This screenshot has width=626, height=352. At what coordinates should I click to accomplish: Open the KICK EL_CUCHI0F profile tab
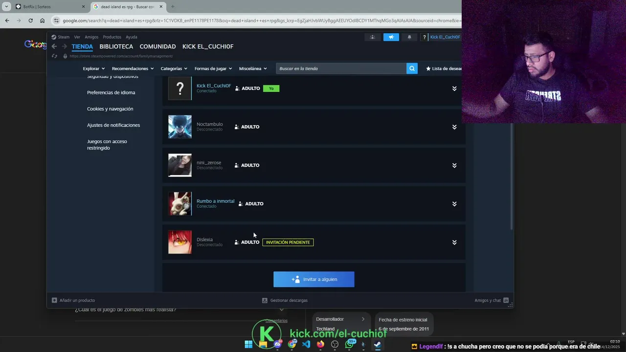coord(208,46)
